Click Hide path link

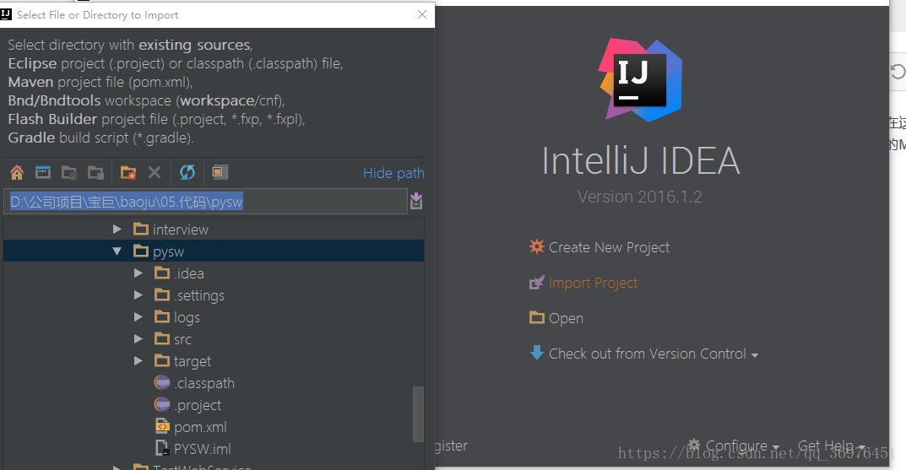(x=393, y=173)
